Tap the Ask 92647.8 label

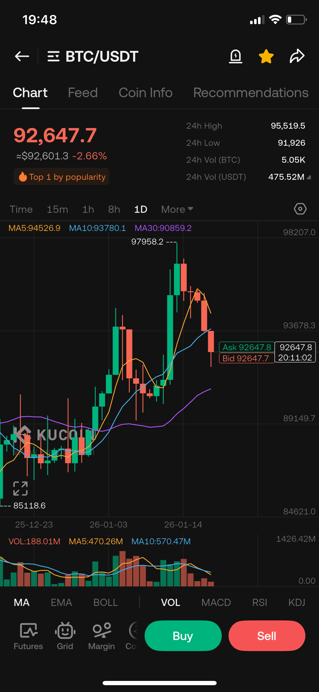click(247, 347)
